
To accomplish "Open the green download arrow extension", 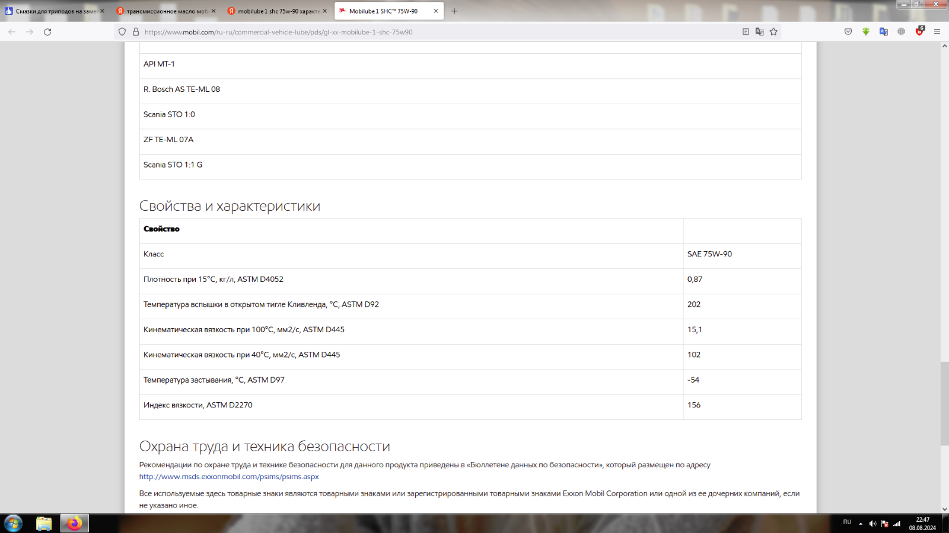I will click(866, 32).
